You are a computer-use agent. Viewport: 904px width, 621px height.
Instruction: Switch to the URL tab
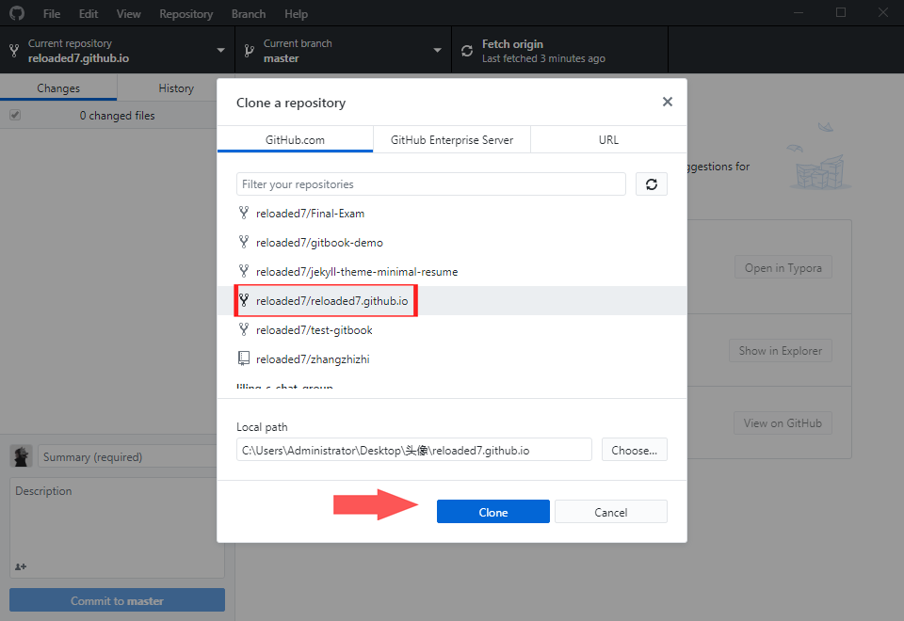(x=608, y=139)
